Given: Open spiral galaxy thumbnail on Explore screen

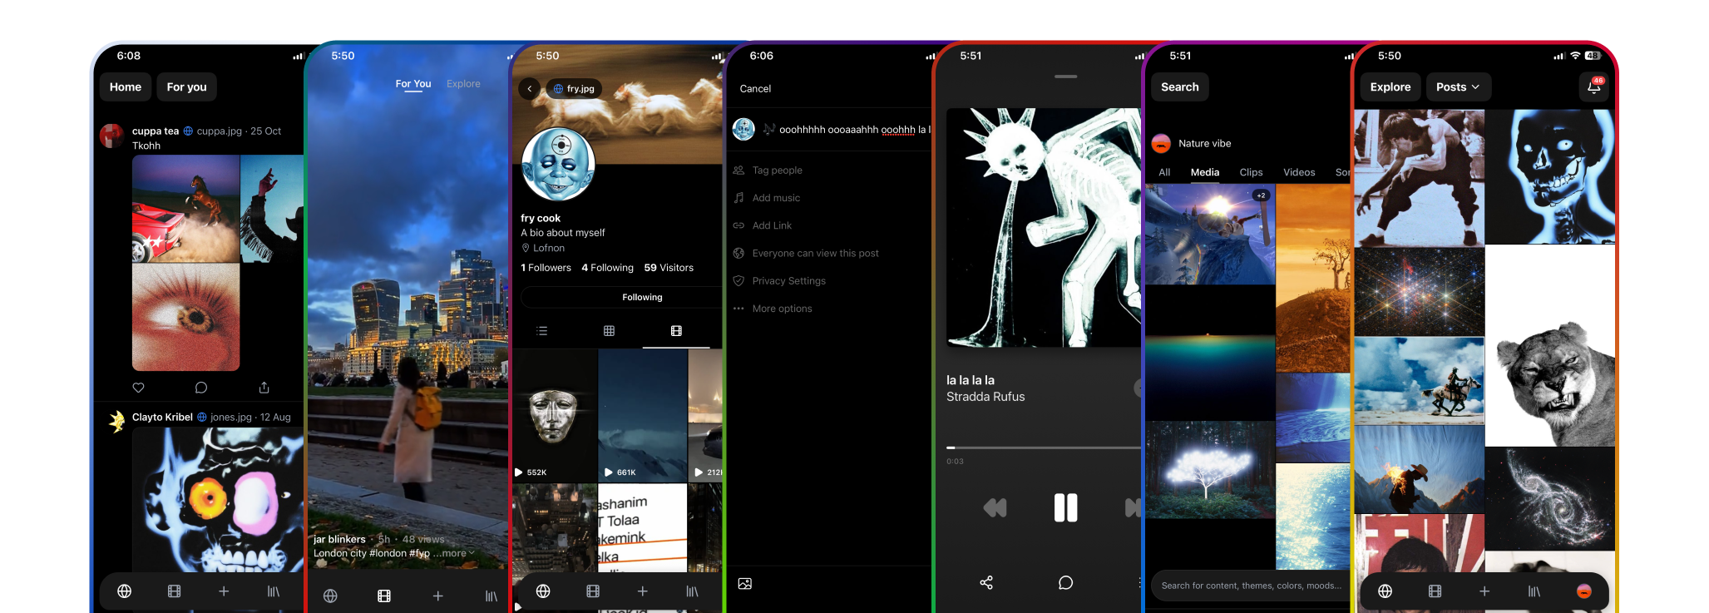Looking at the screenshot, I should [1549, 499].
